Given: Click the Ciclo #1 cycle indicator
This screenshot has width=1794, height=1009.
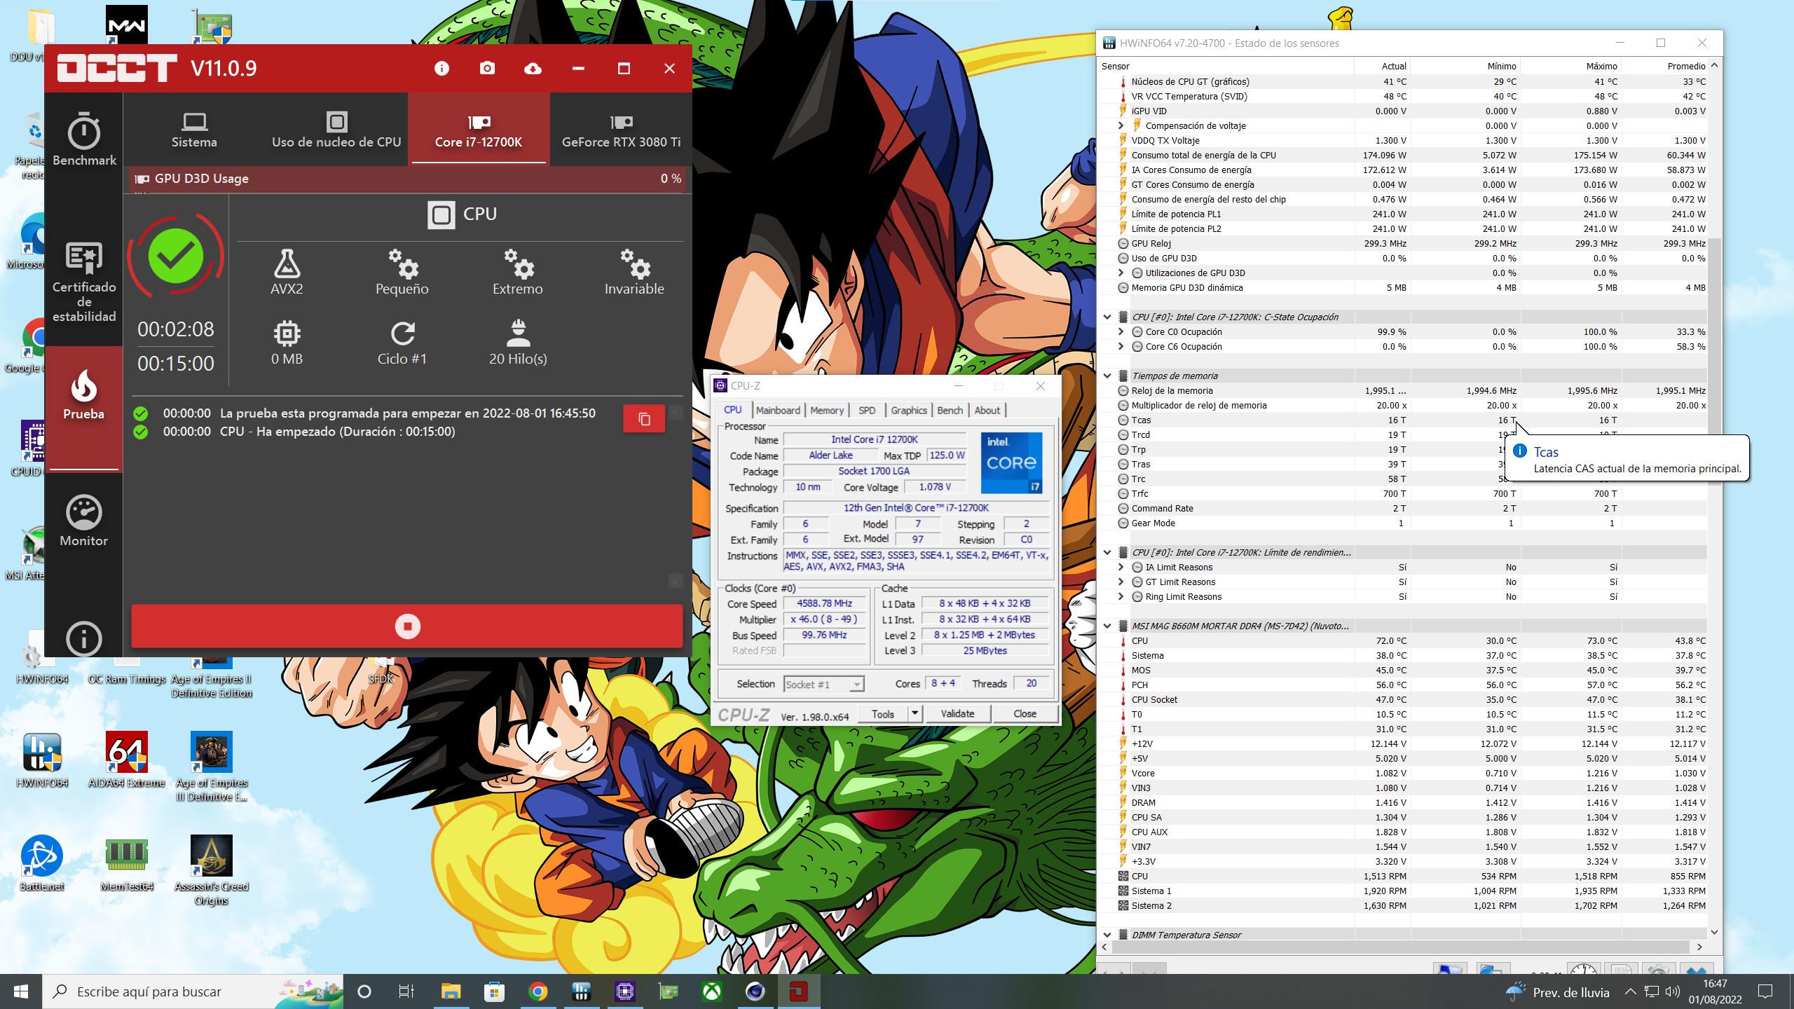Looking at the screenshot, I should 402,343.
